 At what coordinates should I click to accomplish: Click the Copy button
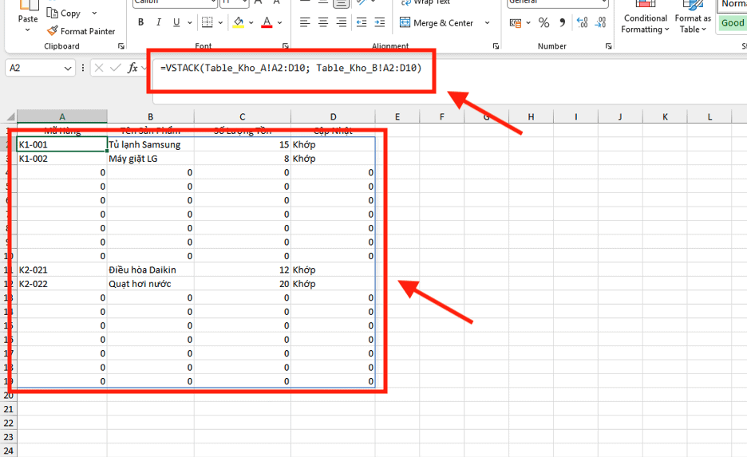coord(64,14)
